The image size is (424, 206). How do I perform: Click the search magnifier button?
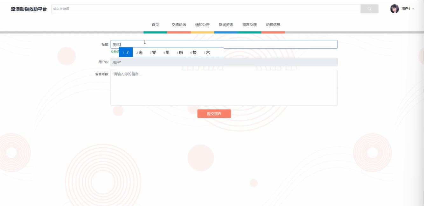[x=369, y=9]
